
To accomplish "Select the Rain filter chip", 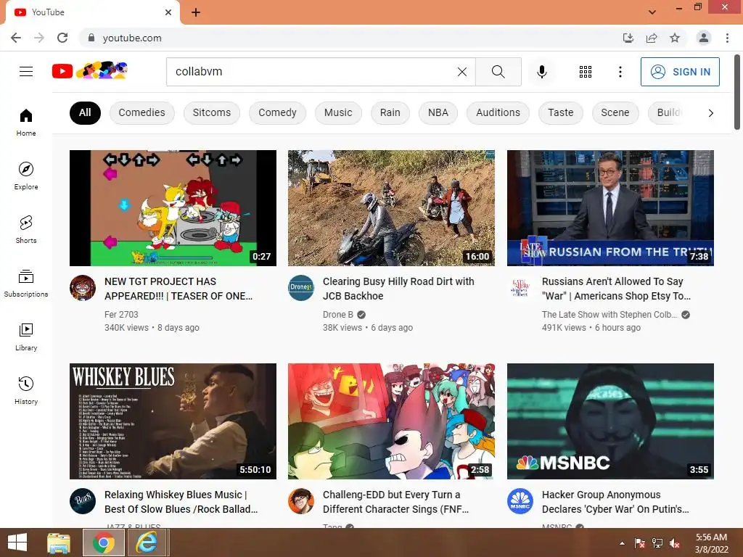I will click(x=390, y=112).
